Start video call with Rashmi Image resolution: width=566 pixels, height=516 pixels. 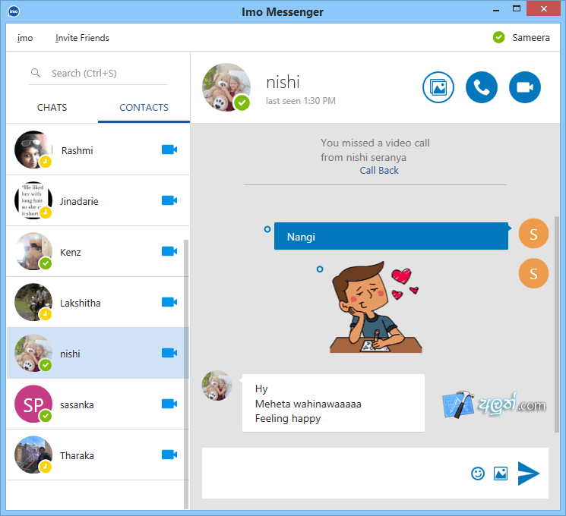click(x=169, y=149)
